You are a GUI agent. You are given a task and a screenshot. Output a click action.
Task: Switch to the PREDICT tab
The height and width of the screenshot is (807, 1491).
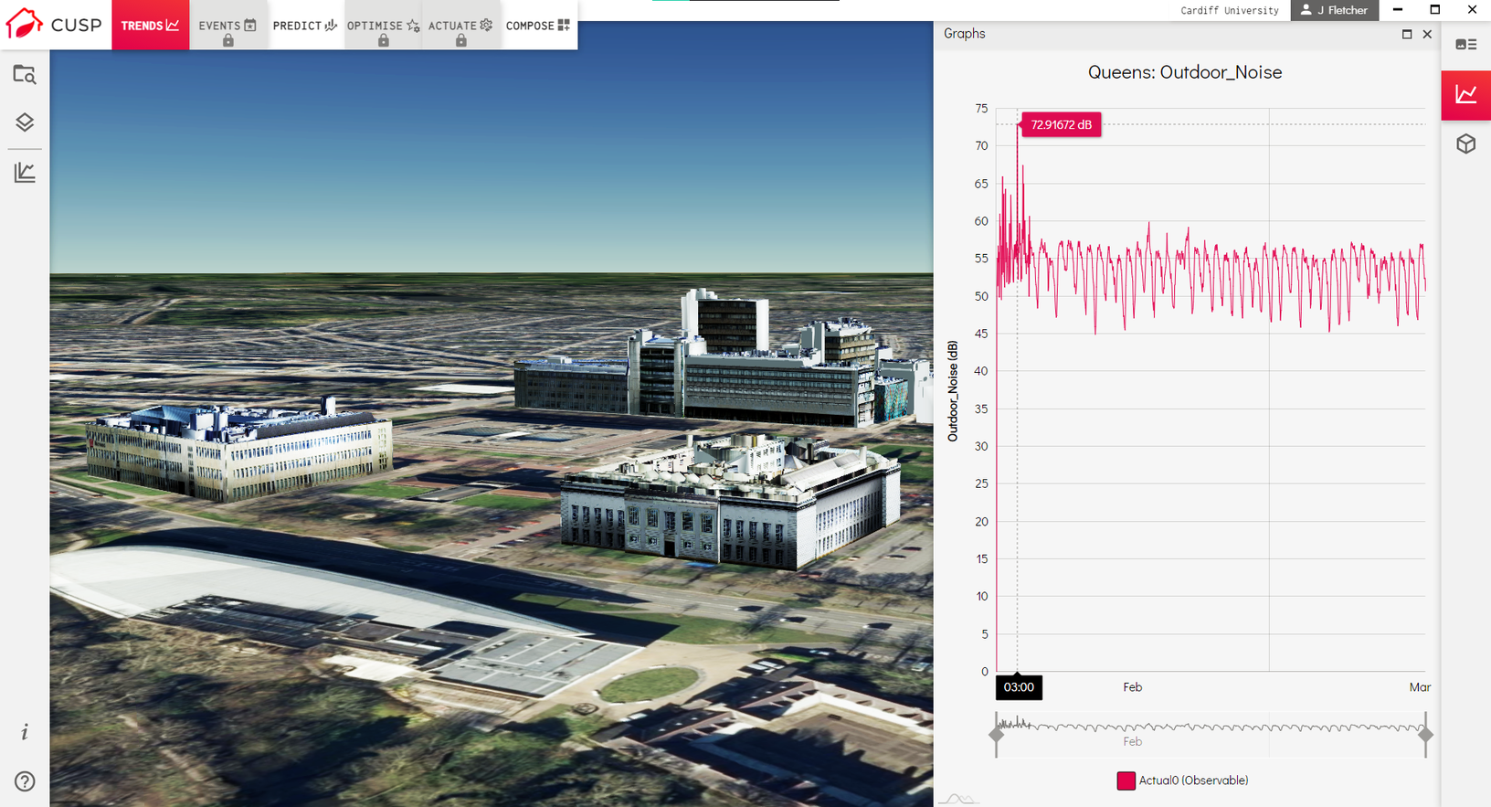(305, 25)
